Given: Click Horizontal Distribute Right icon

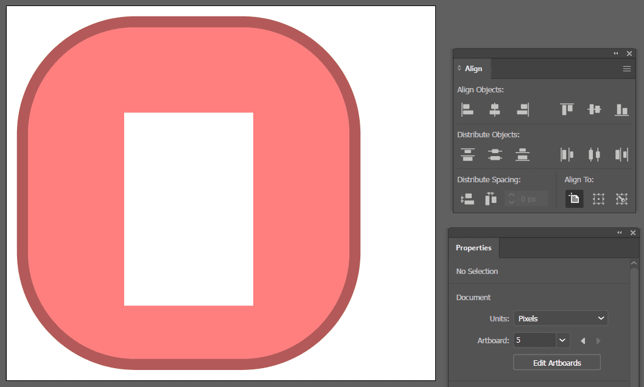Looking at the screenshot, I should tap(622, 154).
